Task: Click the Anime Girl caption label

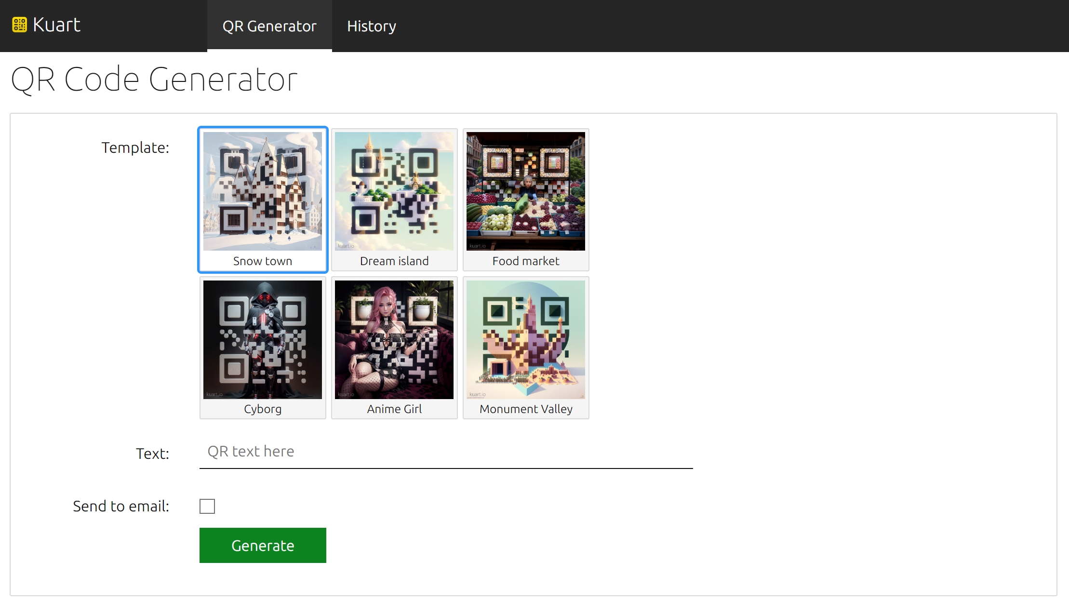Action: point(394,409)
